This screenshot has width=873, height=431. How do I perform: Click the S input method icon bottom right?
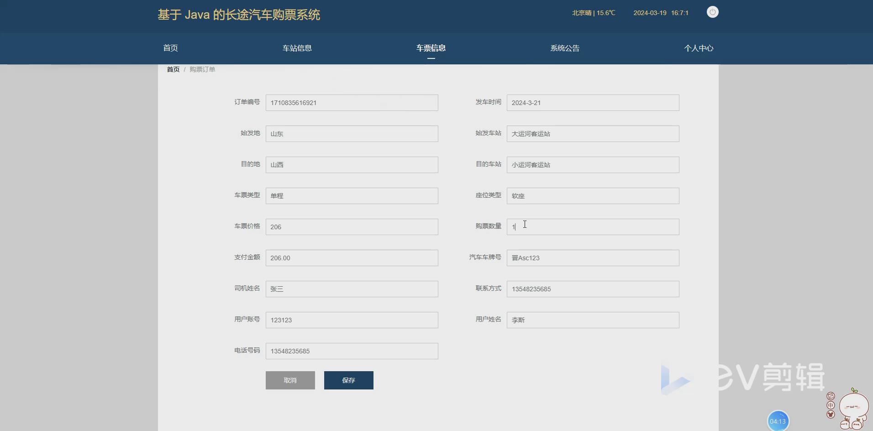pyautogui.click(x=831, y=396)
